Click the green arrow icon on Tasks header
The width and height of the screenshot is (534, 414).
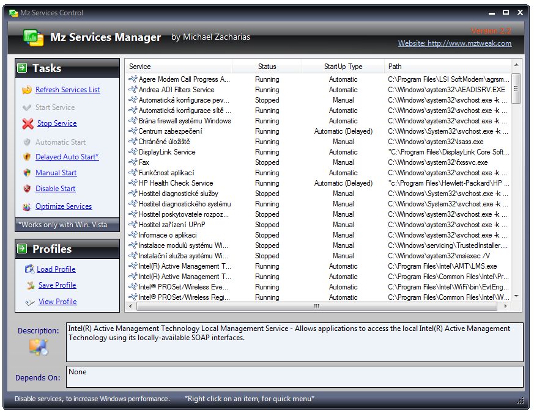pos(22,68)
